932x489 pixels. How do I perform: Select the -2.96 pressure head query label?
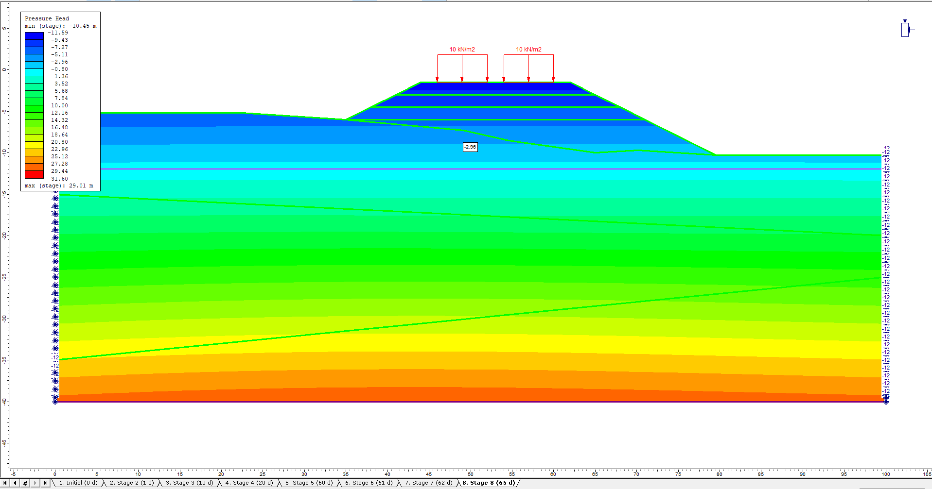[469, 147]
